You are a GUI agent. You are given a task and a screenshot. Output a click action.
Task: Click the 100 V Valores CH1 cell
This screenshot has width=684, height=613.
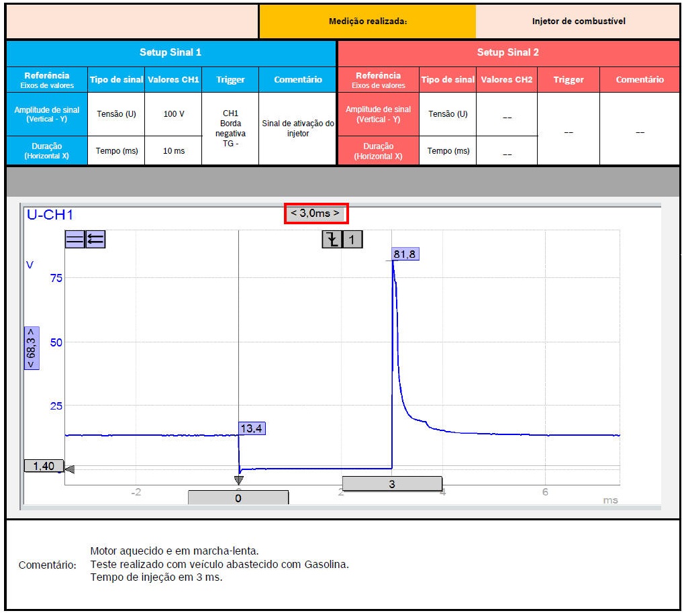point(173,114)
